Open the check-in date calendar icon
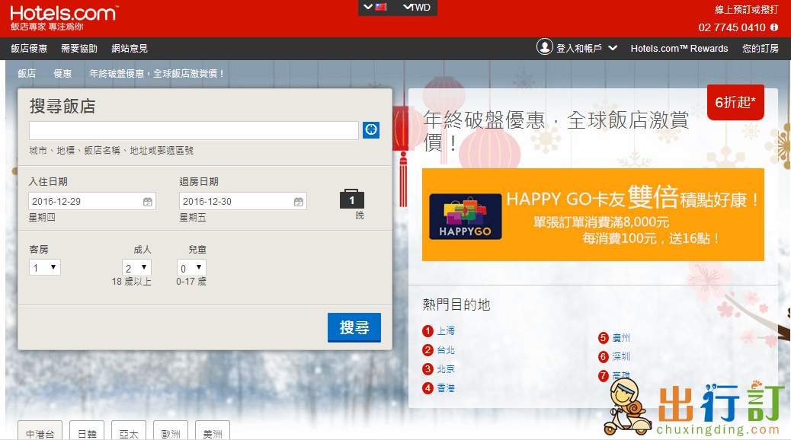 tap(147, 202)
